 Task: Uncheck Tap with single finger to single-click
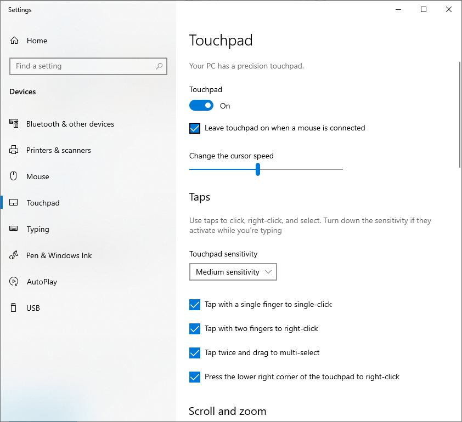[195, 305]
